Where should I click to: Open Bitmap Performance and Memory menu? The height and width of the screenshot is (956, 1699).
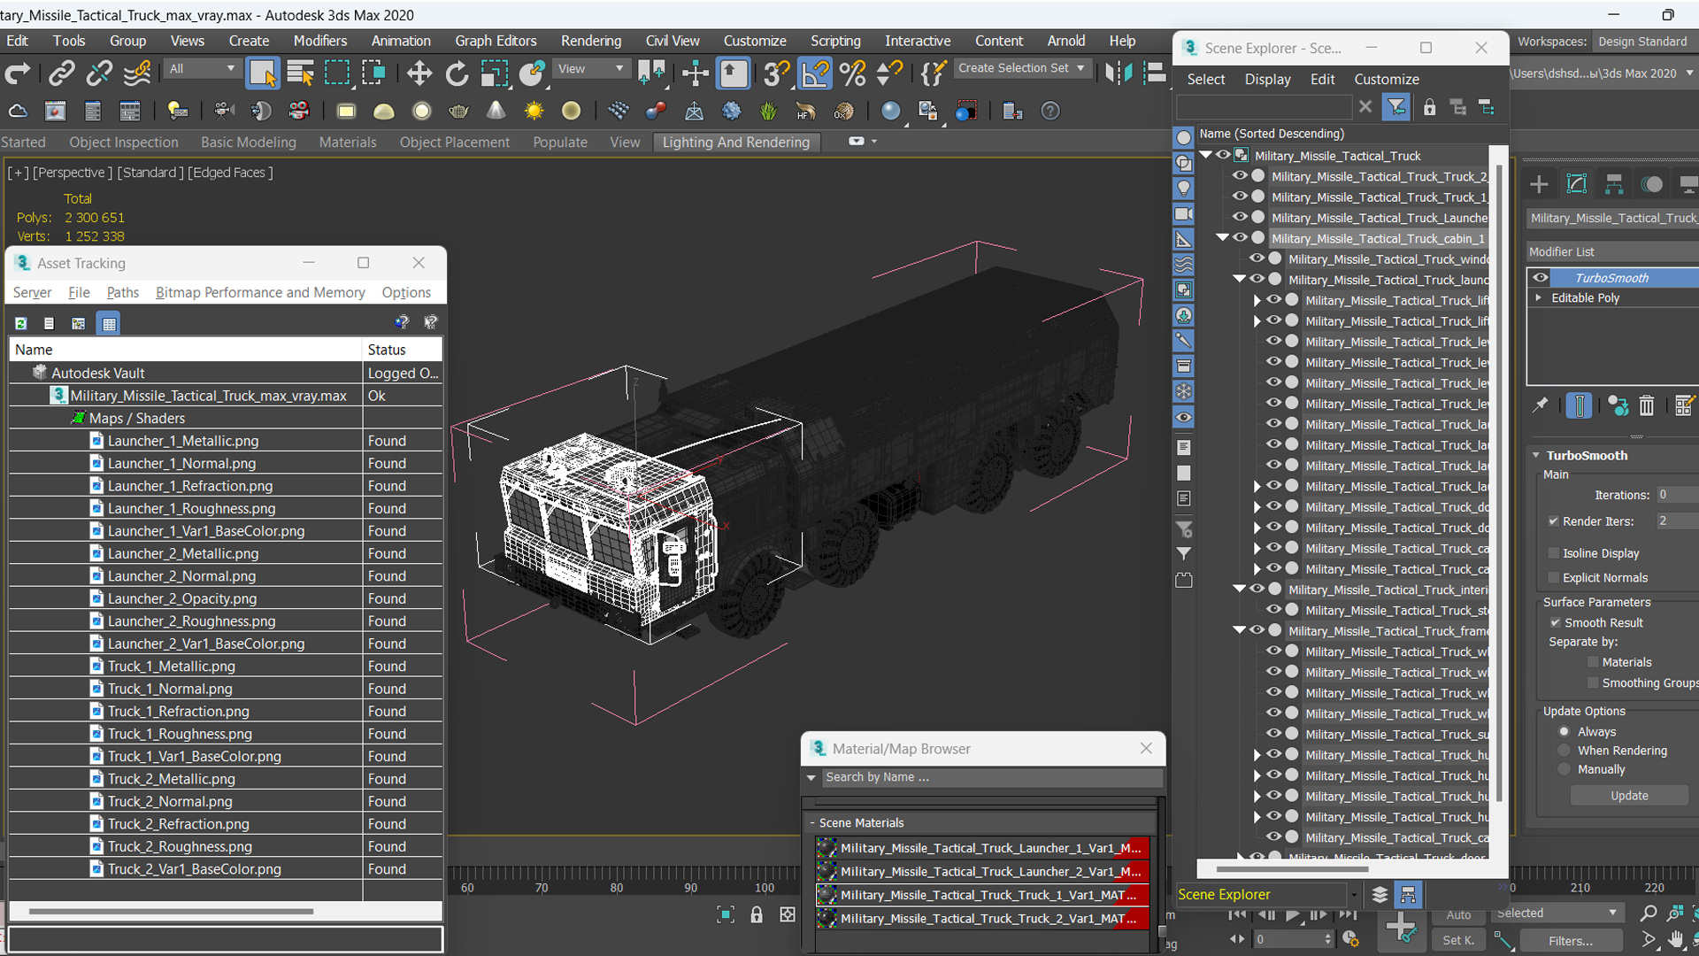(x=260, y=292)
